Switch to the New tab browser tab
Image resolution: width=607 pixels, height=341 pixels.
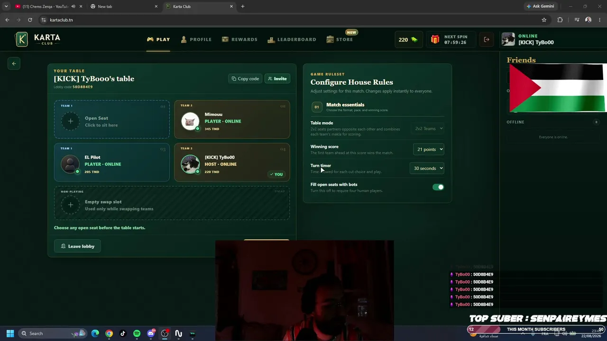click(x=123, y=7)
